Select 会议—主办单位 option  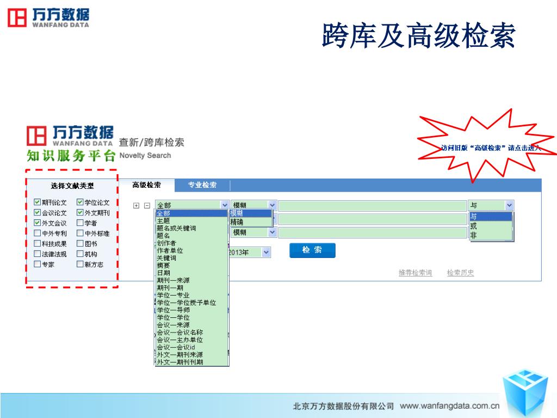[x=191, y=340]
